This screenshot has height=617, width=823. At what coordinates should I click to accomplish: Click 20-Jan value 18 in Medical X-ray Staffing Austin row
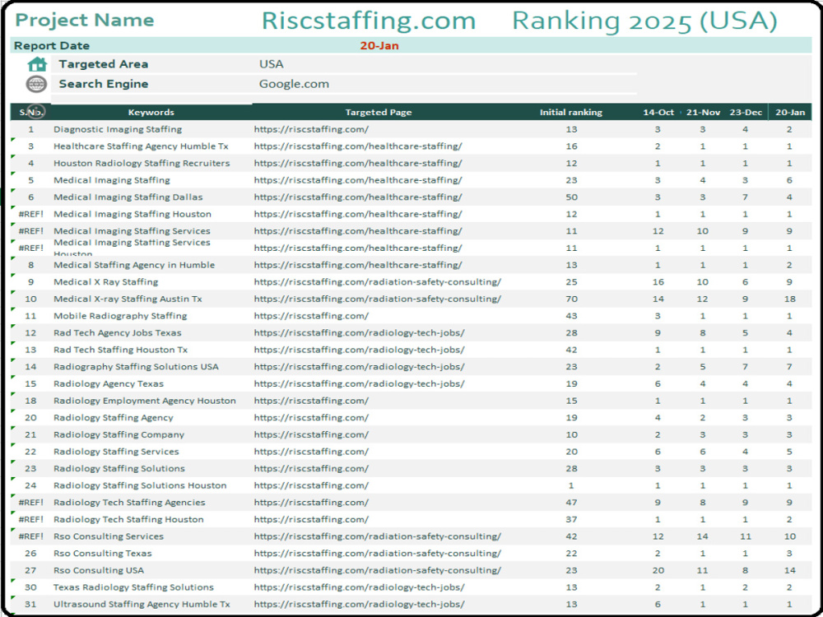point(790,299)
